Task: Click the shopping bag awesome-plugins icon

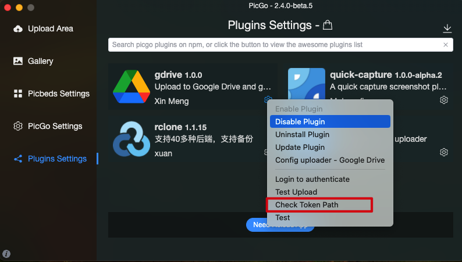Action: 328,25
